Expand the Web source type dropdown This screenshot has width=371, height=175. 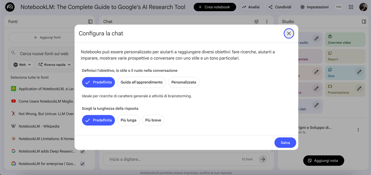pos(23,65)
